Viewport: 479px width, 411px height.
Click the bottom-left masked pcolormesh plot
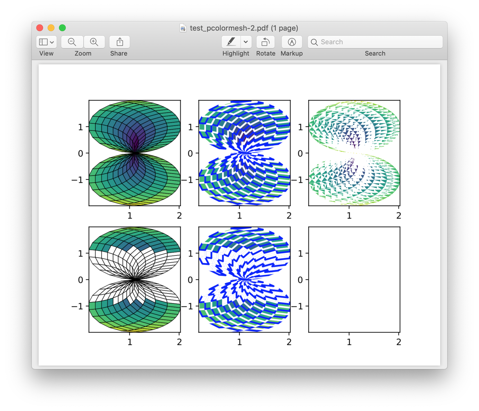135,279
